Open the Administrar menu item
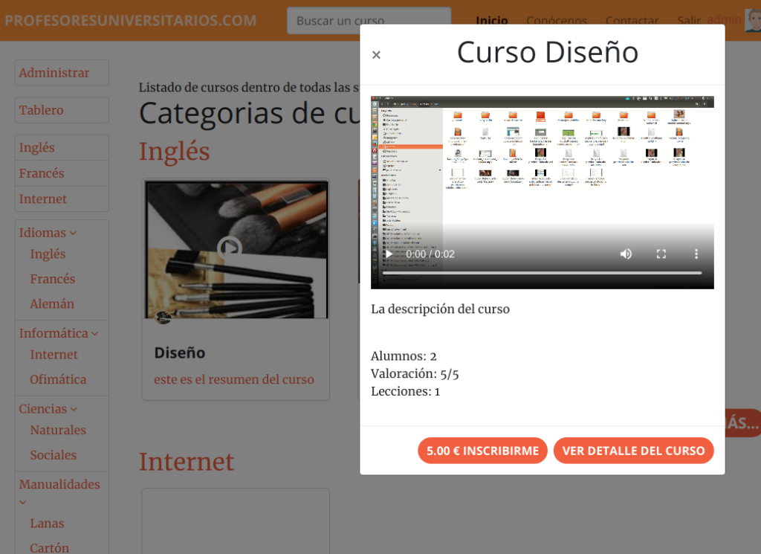This screenshot has width=761, height=554. (54, 73)
